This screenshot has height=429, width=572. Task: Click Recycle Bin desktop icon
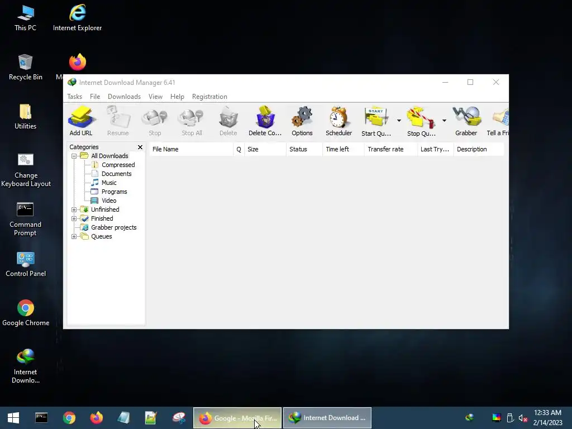[26, 68]
